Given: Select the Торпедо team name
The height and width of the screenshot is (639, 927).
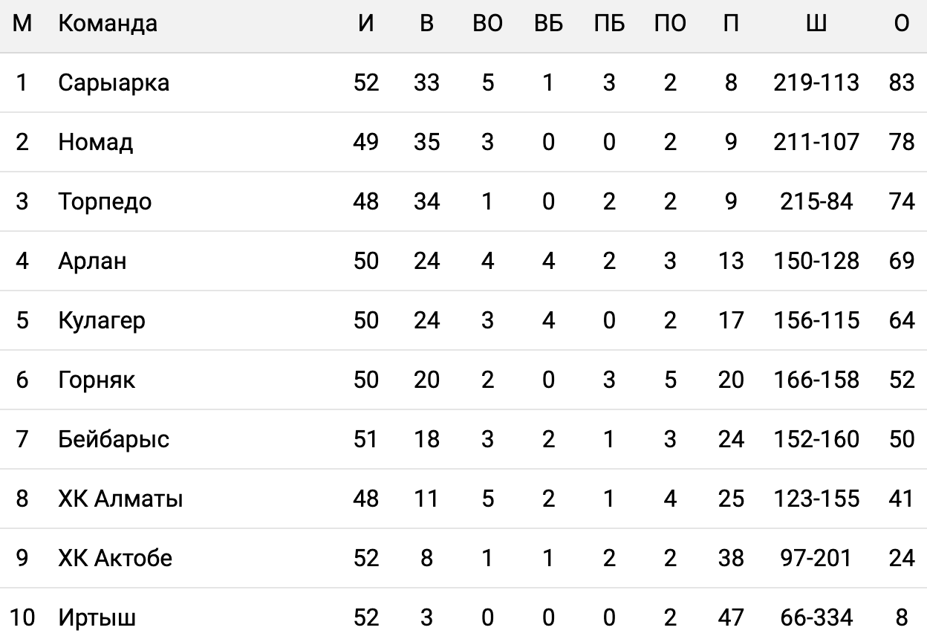Looking at the screenshot, I should point(105,201).
